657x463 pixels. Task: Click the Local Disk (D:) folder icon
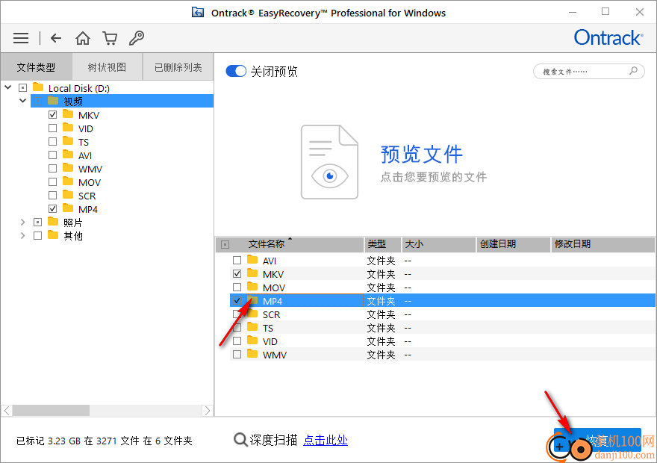coord(38,87)
